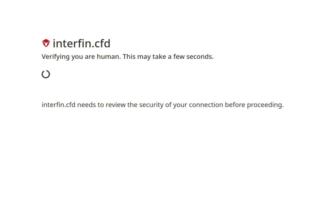
Task: Click "interfin.cfd" in the bottom paragraph
Action: point(58,105)
